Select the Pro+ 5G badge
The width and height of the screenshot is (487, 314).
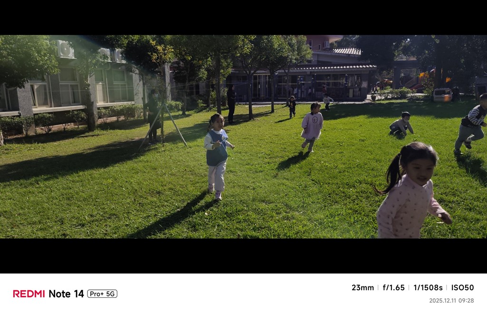(102, 294)
